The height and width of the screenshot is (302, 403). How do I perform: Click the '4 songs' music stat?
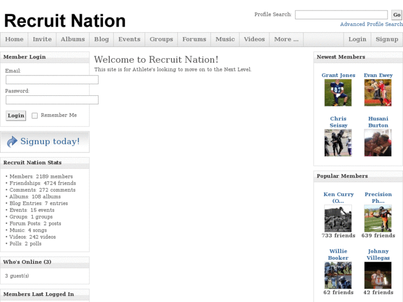tap(37, 231)
